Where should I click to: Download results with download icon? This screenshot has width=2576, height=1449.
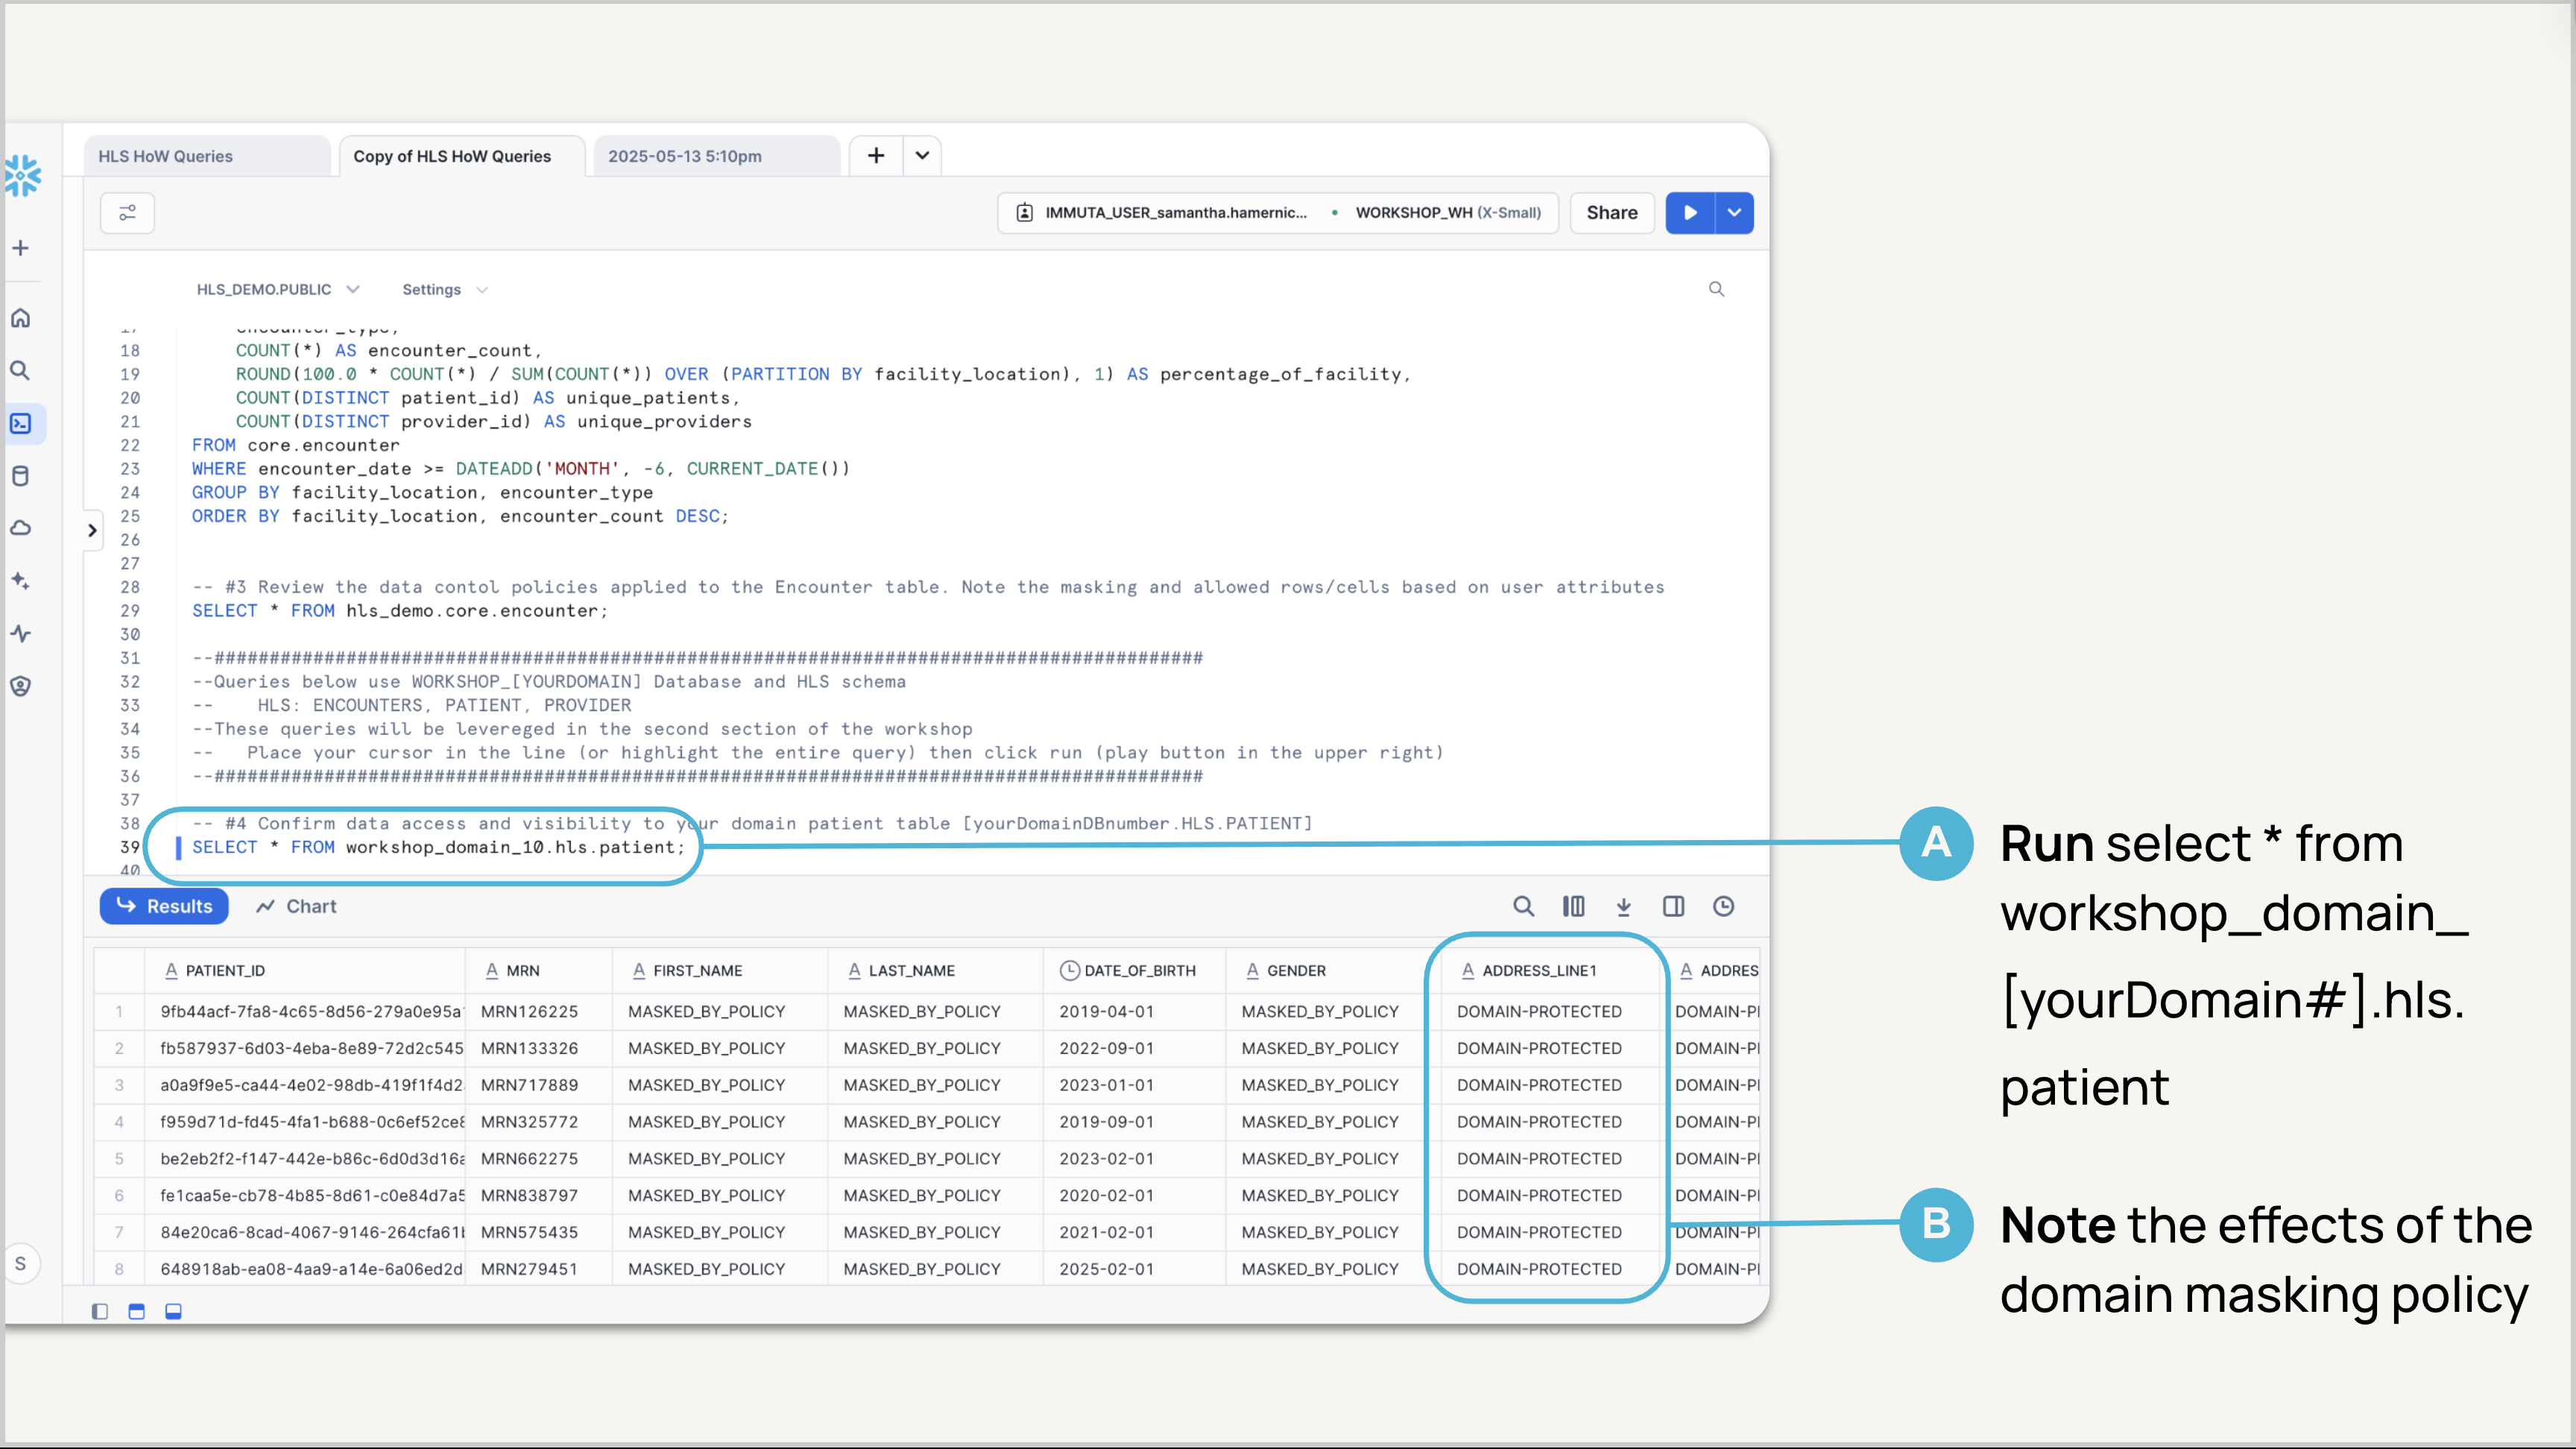pos(1623,906)
